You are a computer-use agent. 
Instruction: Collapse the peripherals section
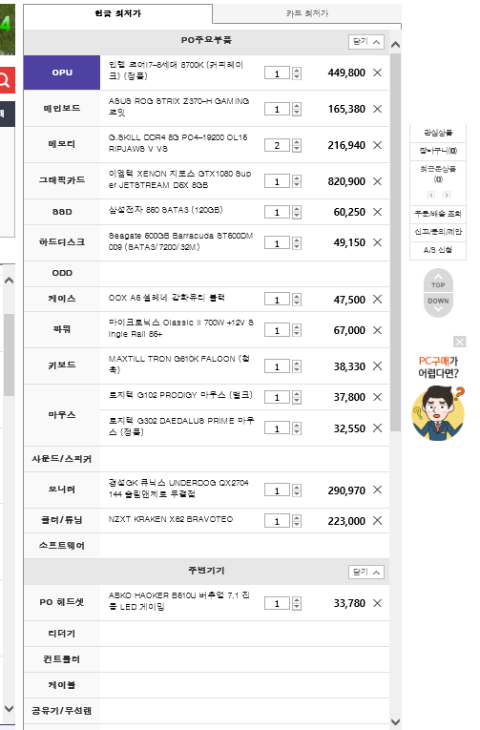pos(366,572)
